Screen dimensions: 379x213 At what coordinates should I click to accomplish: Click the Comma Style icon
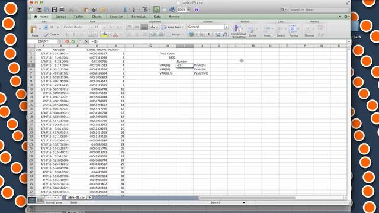pos(209,34)
